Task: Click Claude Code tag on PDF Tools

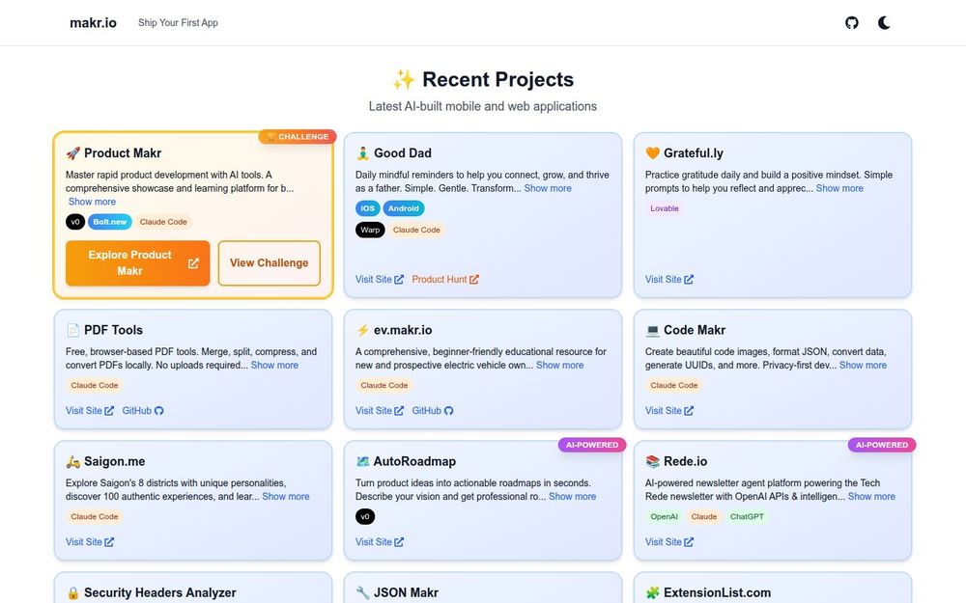Action: point(95,386)
